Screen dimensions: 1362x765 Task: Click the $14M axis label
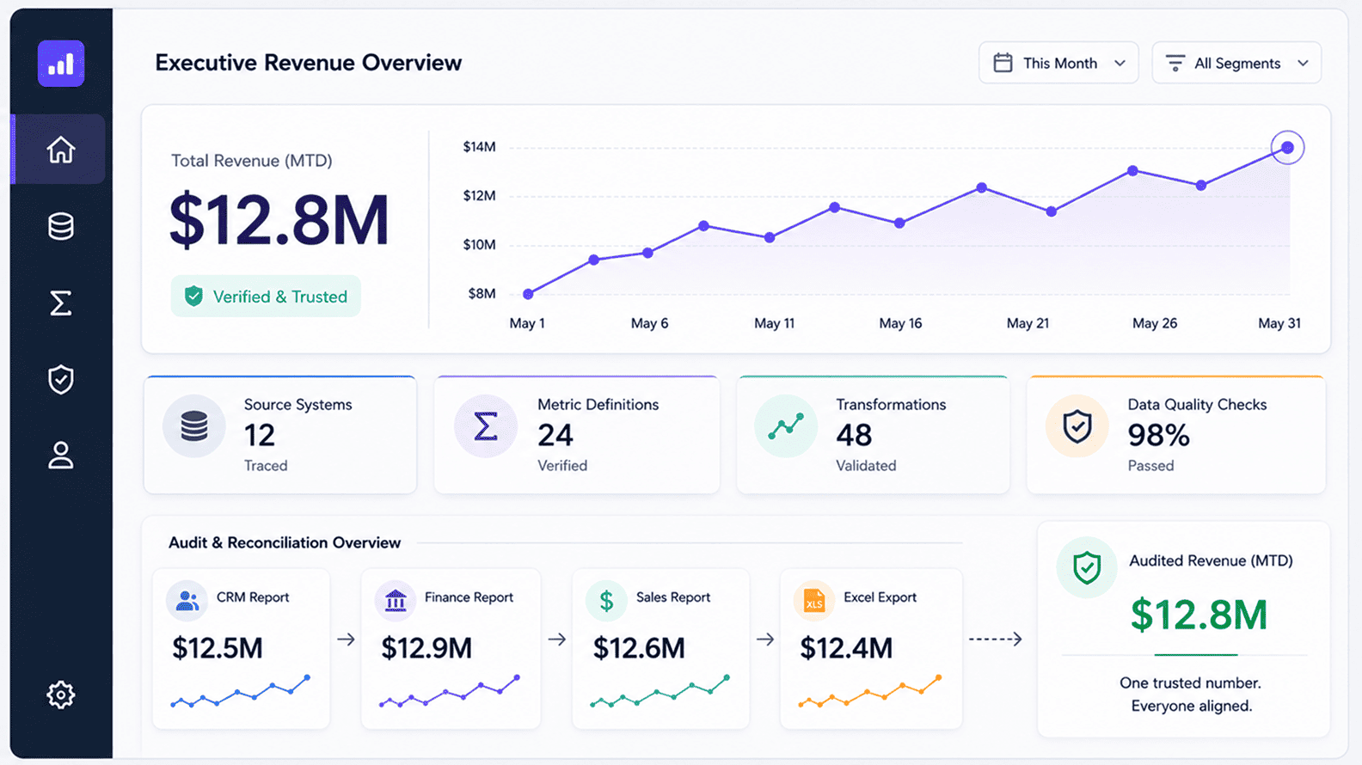click(x=479, y=147)
